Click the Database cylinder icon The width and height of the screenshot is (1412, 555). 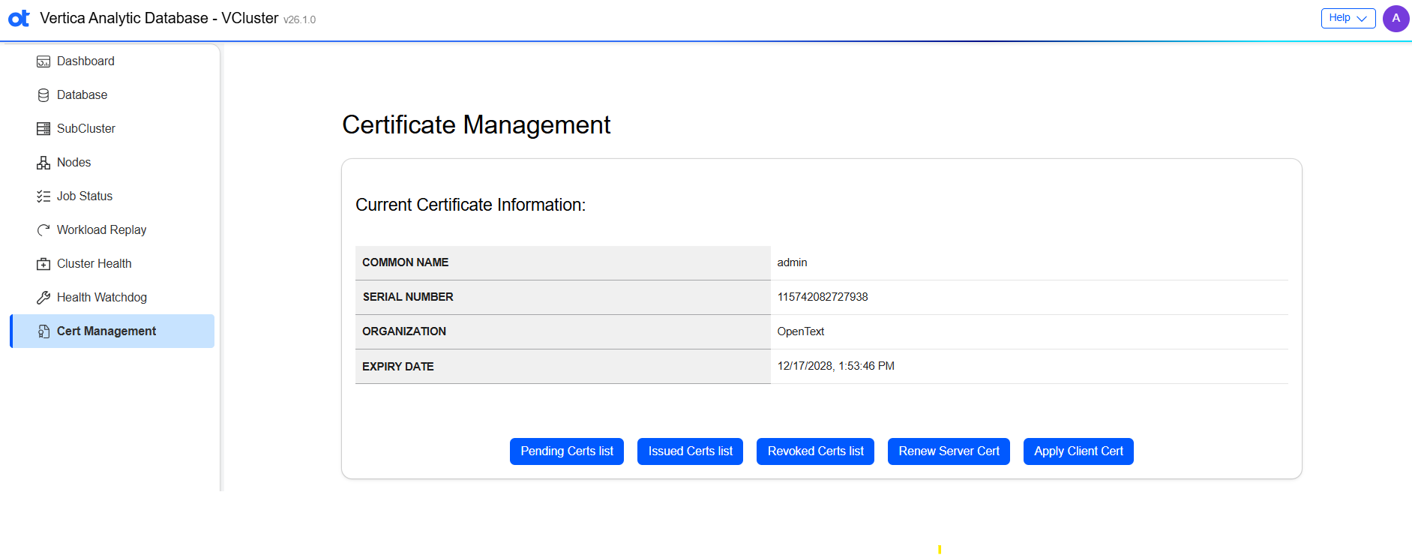coord(43,95)
